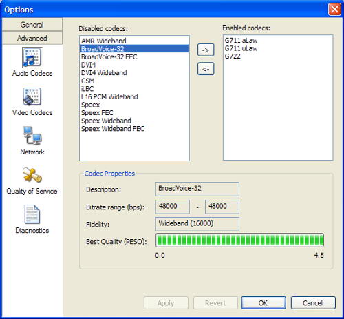Switch to the Advanced tab
Viewport: 344px width, 319px height.
[x=32, y=38]
